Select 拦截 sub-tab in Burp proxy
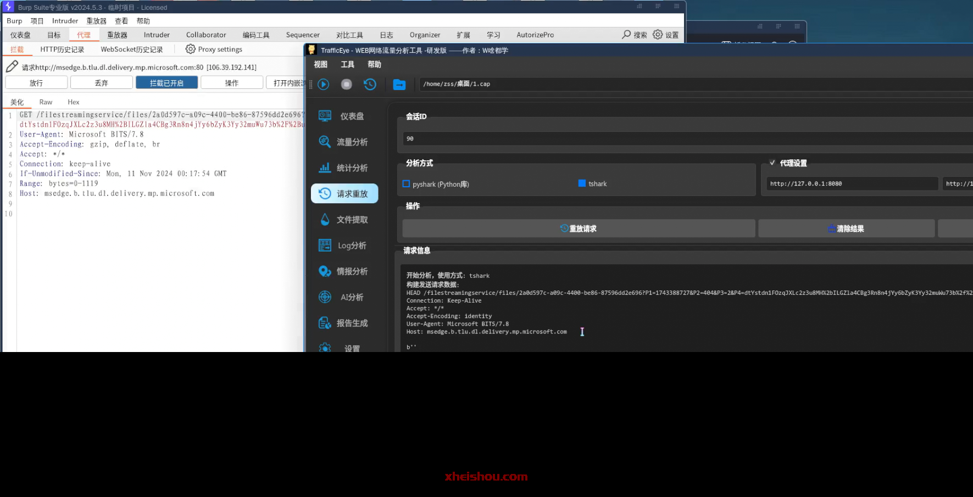Viewport: 973px width, 497px height. pyautogui.click(x=17, y=49)
